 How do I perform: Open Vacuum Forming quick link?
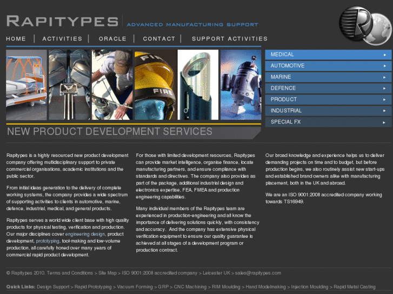pyautogui.click(x=135, y=287)
